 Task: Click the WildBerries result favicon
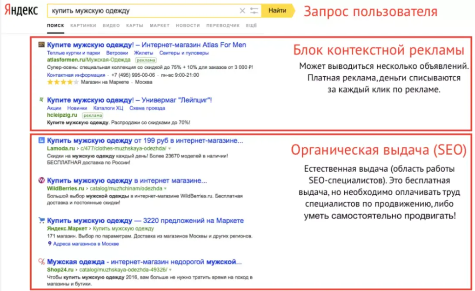(41, 180)
